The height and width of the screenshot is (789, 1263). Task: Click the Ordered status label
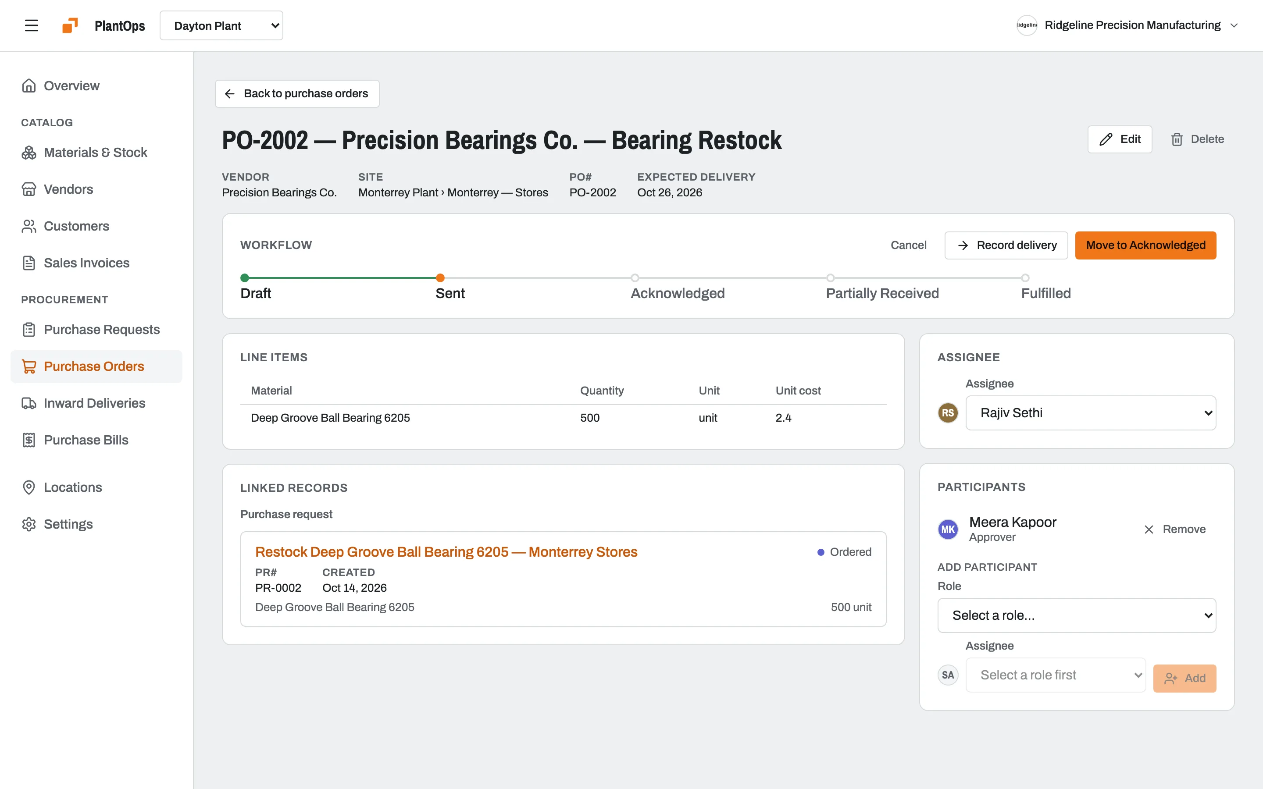coord(850,552)
